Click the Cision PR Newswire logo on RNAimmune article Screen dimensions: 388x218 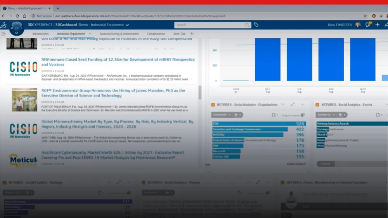click(23, 69)
